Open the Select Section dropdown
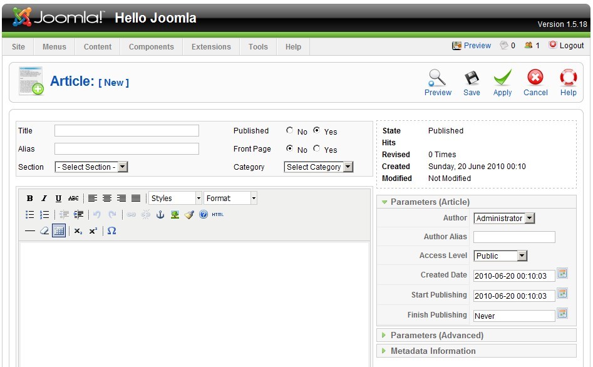Screen dimensions: 593x367 91,167
